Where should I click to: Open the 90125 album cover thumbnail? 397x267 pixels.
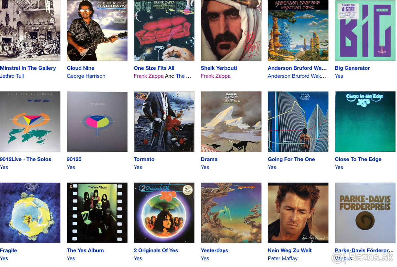point(97,122)
